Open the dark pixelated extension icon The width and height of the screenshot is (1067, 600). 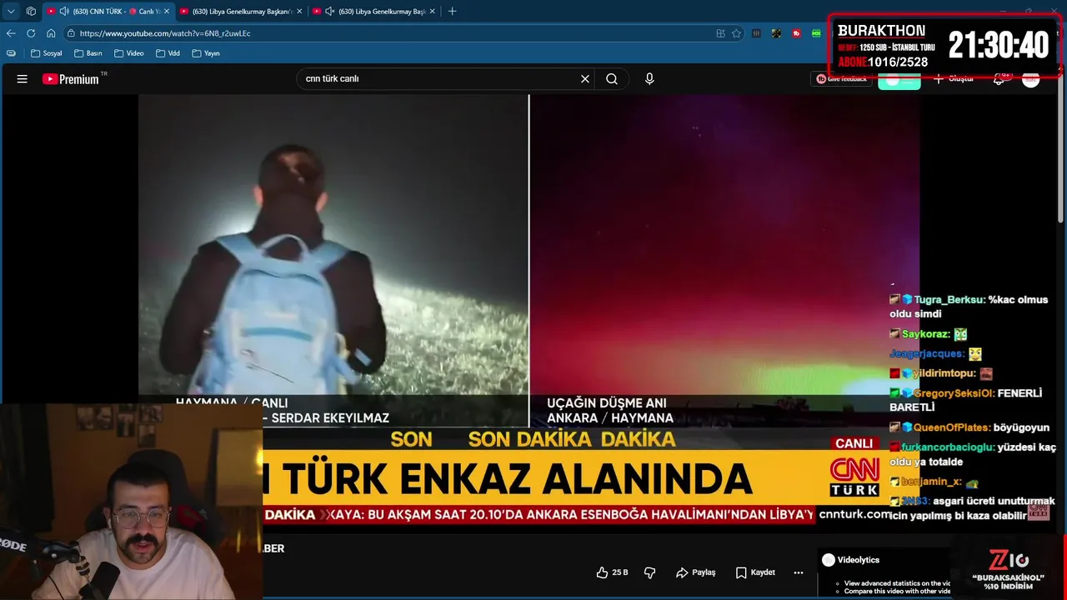coord(776,33)
